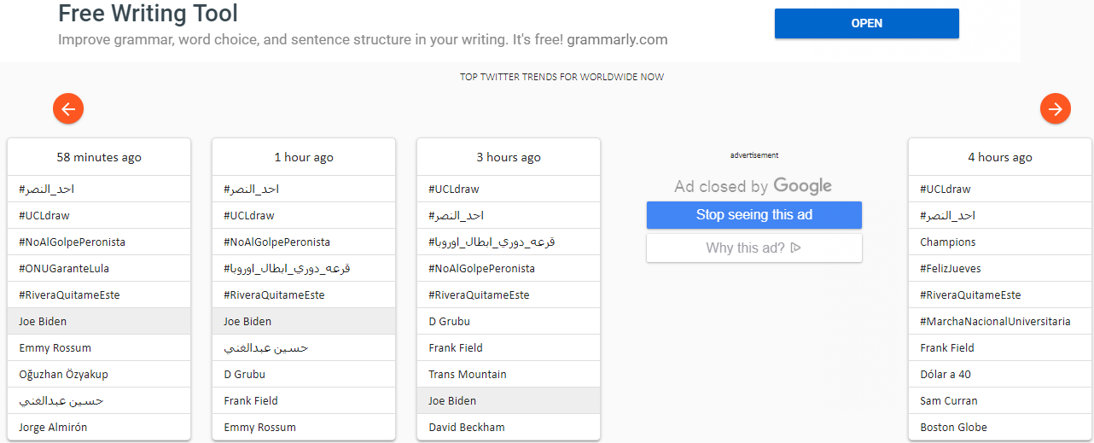Click the Why this ad? button

point(754,248)
